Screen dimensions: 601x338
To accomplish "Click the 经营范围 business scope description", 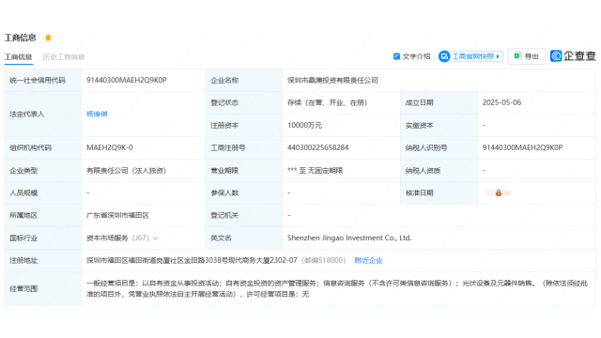I will coord(337,288).
